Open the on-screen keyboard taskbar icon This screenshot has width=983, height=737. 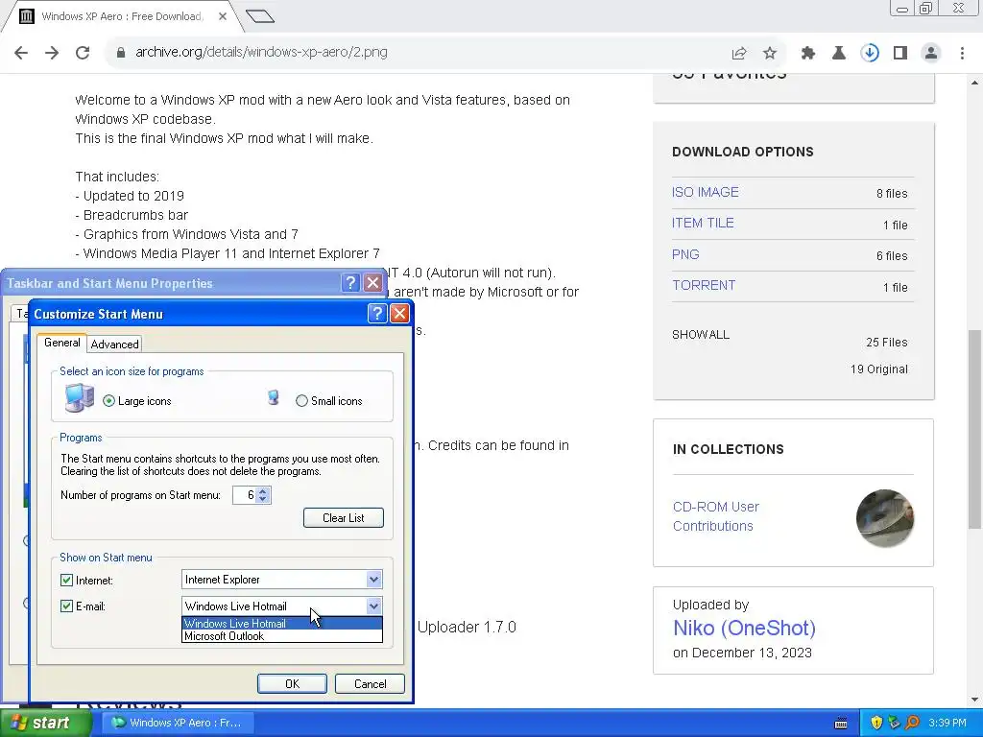click(x=841, y=724)
